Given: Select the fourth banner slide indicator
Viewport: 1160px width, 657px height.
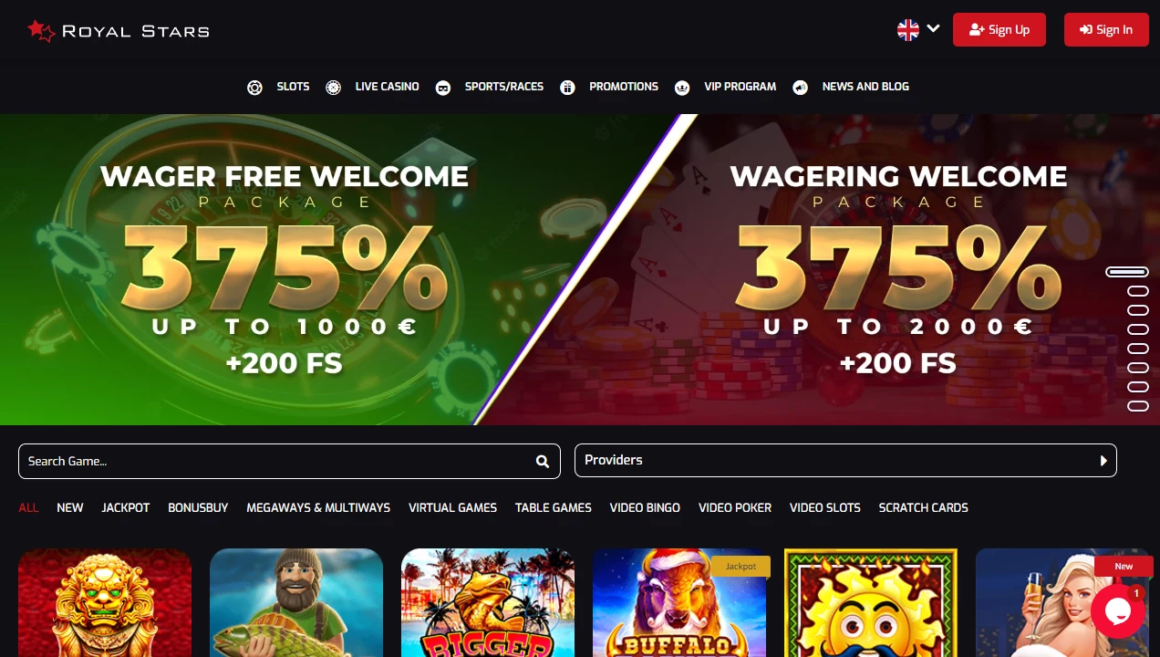Looking at the screenshot, I should pyautogui.click(x=1138, y=329).
